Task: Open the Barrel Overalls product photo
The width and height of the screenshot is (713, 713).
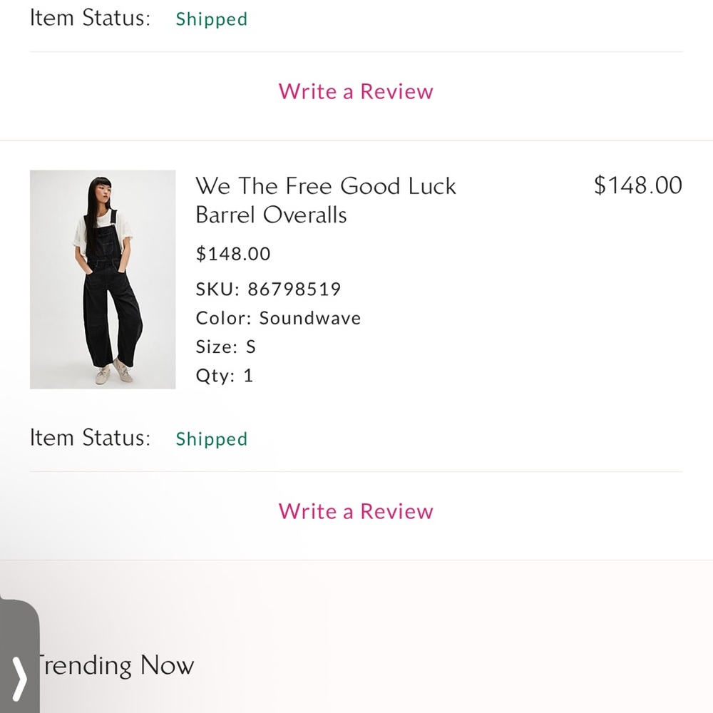Action: point(103,279)
